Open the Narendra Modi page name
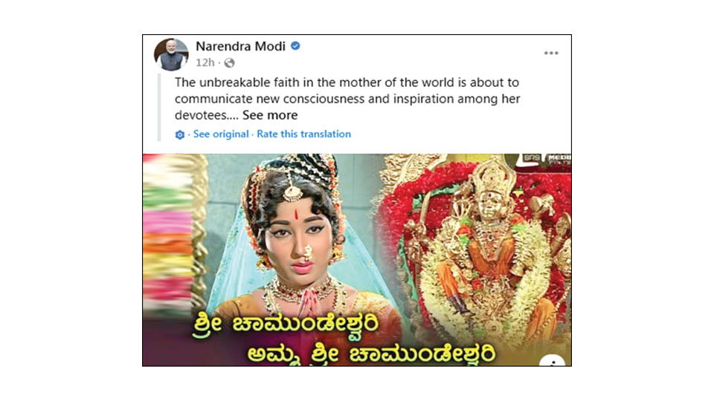 coord(240,46)
